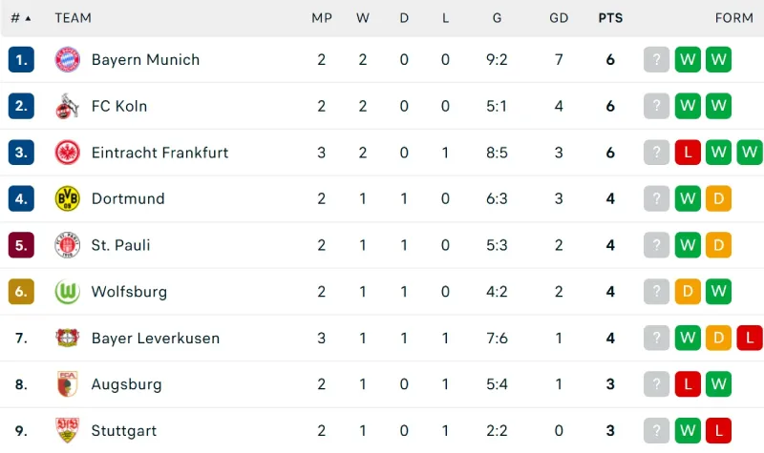Click Eintracht Frankfurt's red L form badge
Screen dimensions: 764x453
[x=688, y=153]
